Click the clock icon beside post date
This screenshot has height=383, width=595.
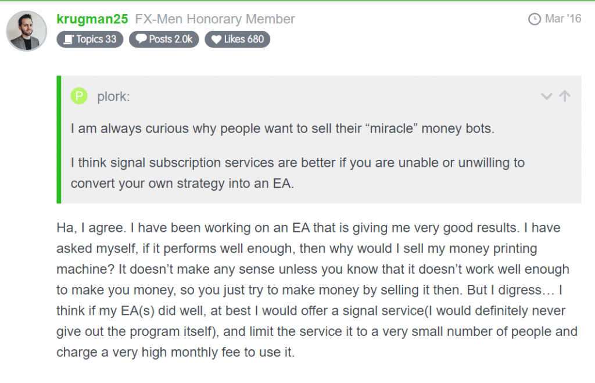point(535,19)
